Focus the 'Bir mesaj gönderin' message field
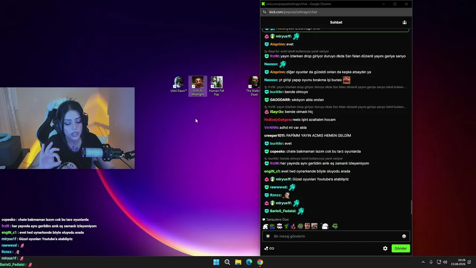 coord(336,236)
